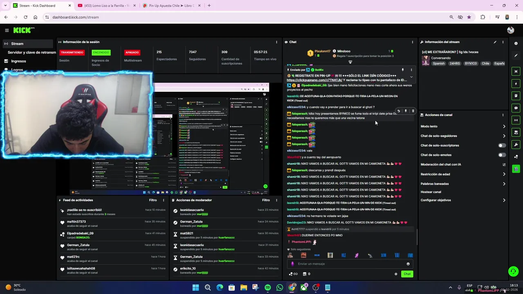Pin the hovered faloperaaA message

(406, 111)
